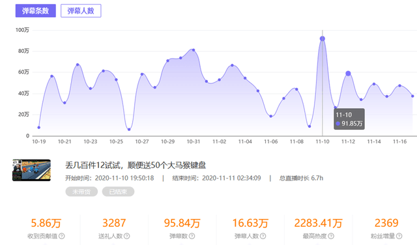Click the 已结束 status tag
The height and width of the screenshot is (245, 417).
[118, 192]
